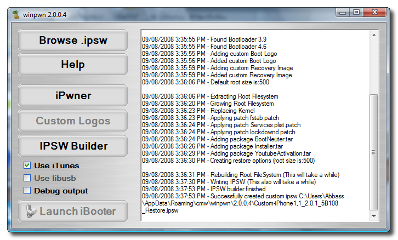Click log line 'Adding package BootNeuter.tar'
Screen dimensions: 398x240
217,139
